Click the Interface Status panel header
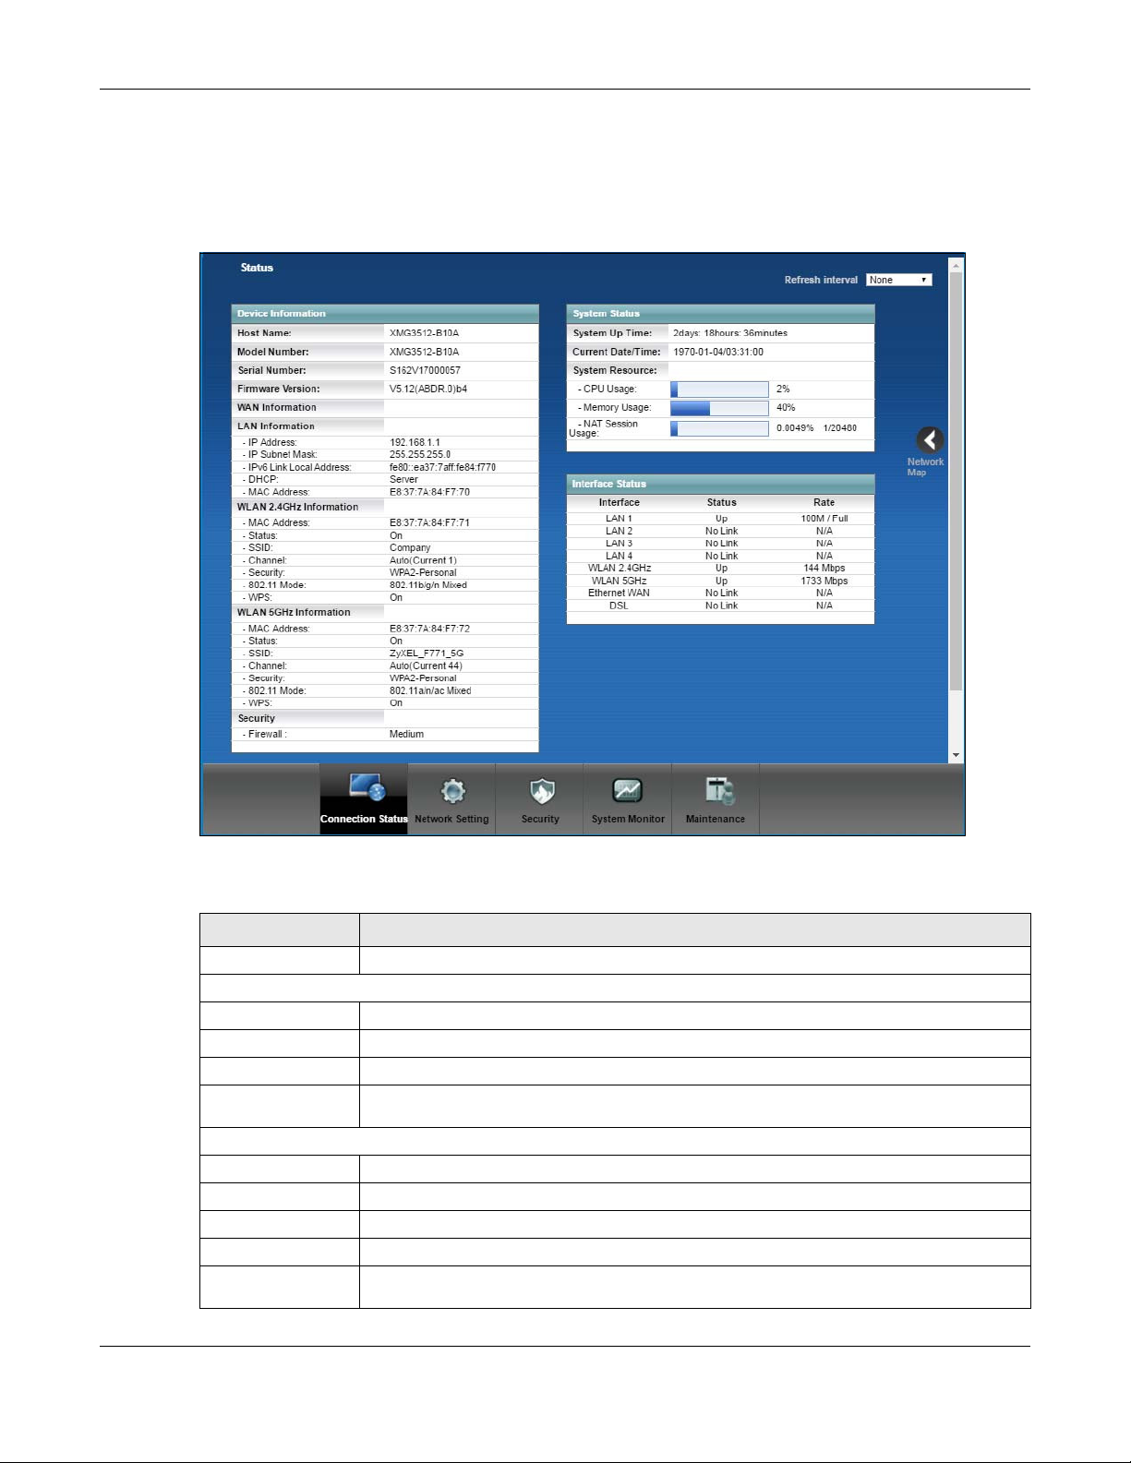The width and height of the screenshot is (1131, 1463). coord(719,484)
